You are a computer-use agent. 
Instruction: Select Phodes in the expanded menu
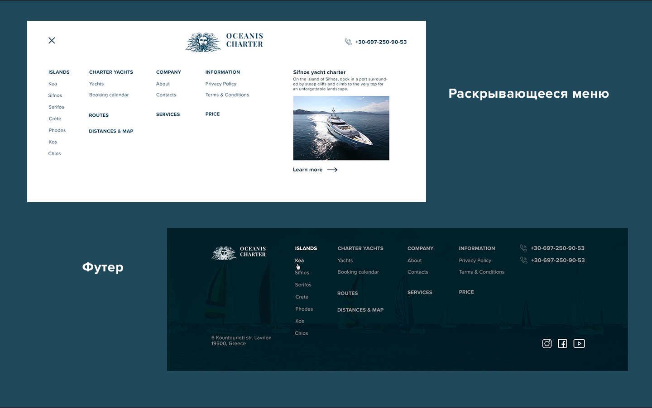[57, 130]
